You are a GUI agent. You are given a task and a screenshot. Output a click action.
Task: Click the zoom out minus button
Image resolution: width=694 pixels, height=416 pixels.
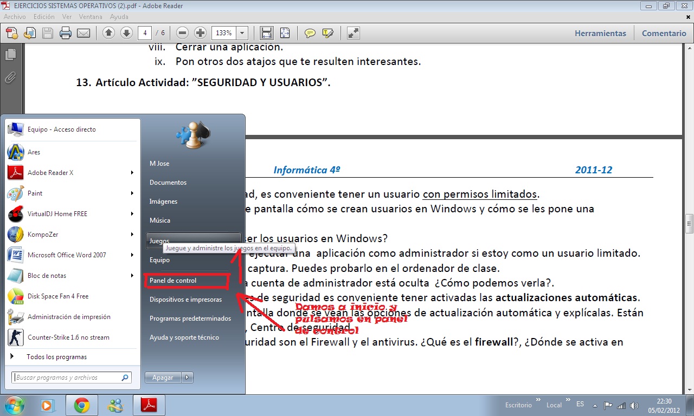[x=183, y=33]
